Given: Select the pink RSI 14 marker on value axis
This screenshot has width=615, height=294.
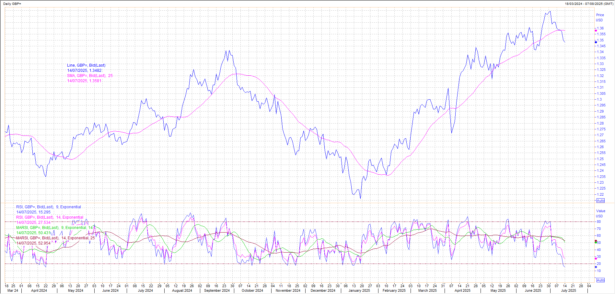Looking at the screenshot, I should (x=596, y=258).
